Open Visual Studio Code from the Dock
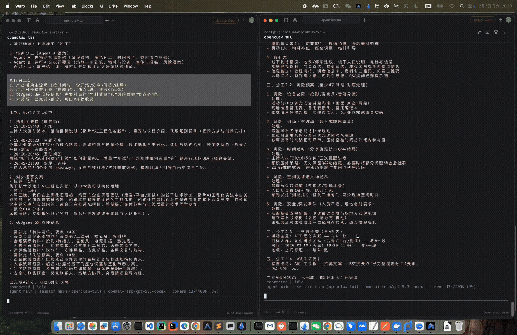Viewport: 517px width, 335px height. pos(149,326)
